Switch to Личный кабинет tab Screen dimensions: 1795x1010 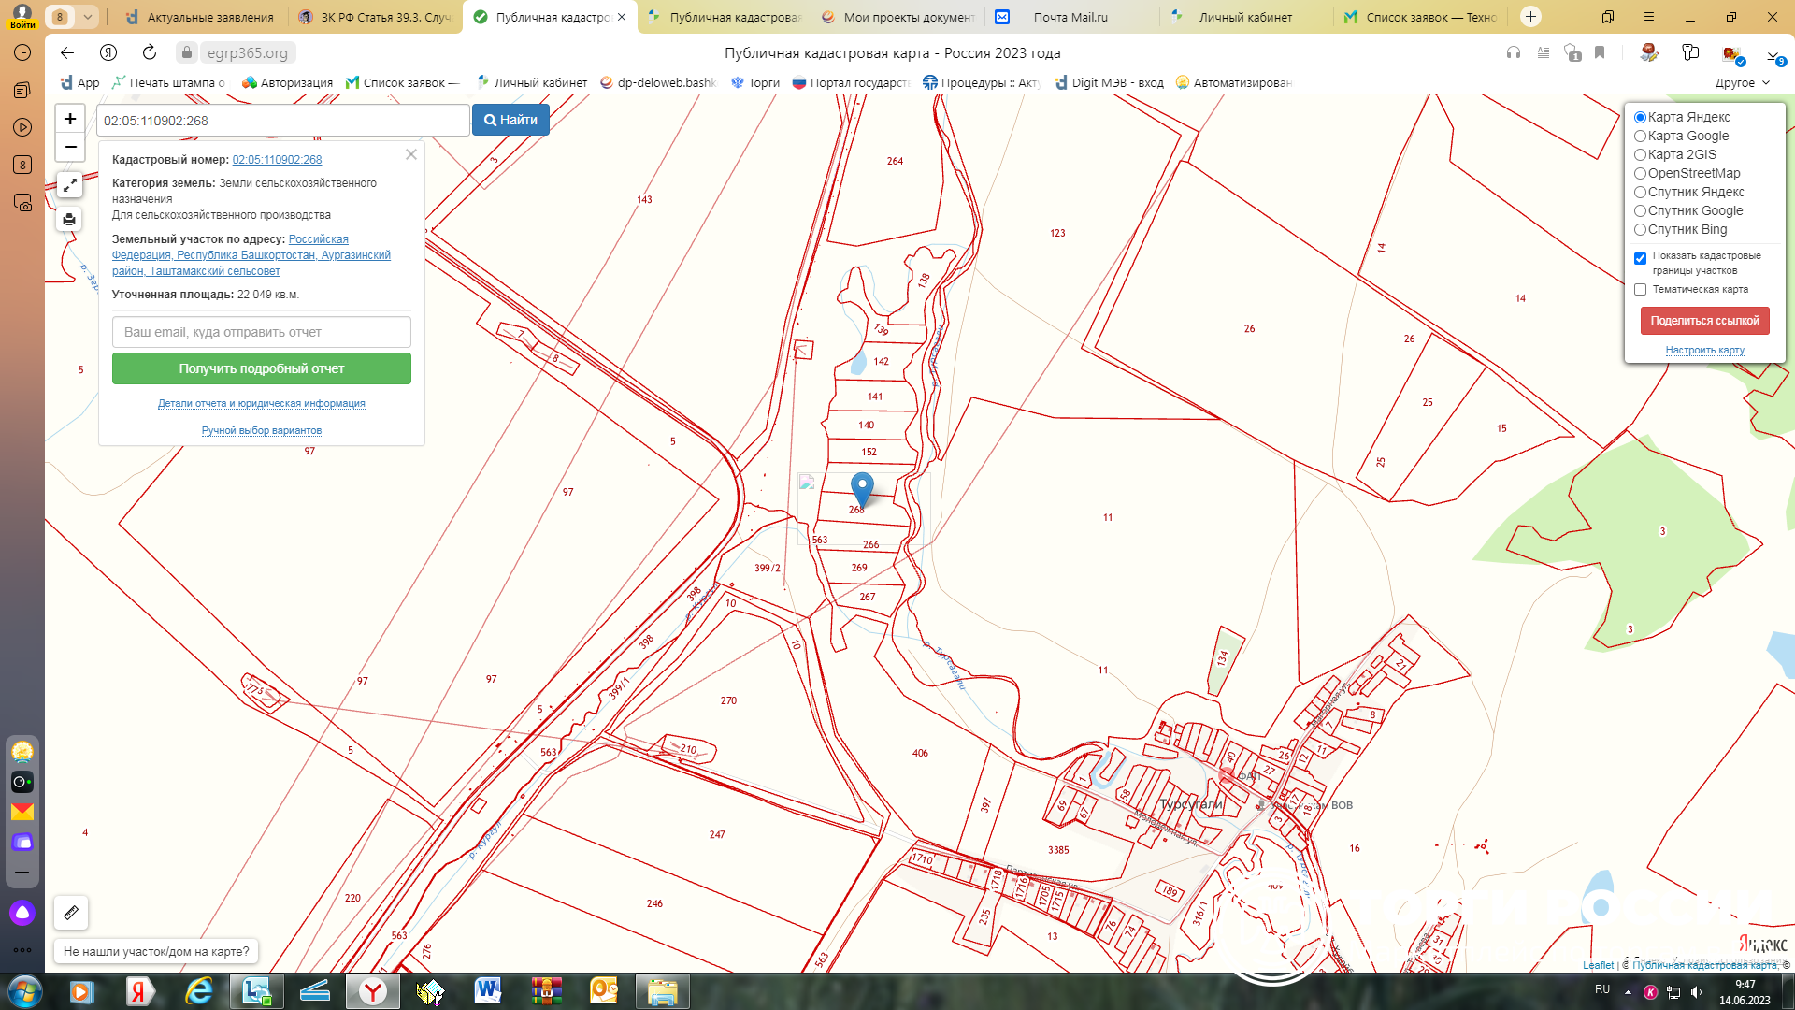(x=1245, y=17)
